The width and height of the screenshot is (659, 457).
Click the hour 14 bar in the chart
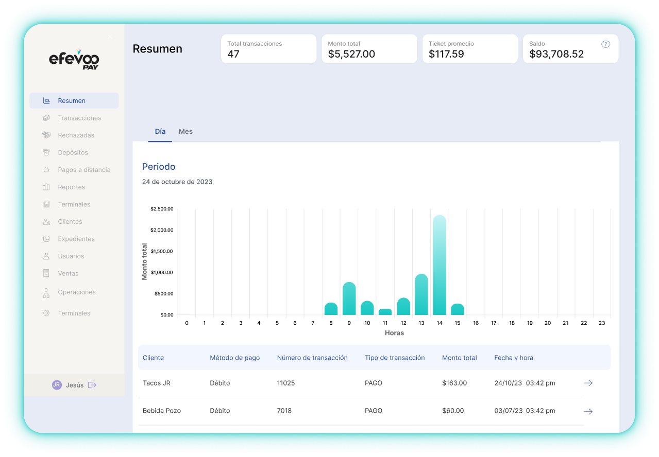pyautogui.click(x=440, y=265)
